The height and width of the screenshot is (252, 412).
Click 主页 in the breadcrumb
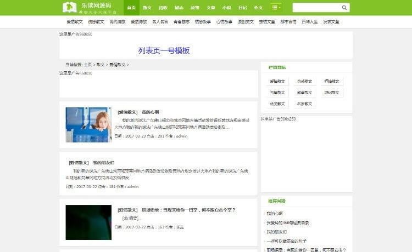pyautogui.click(x=88, y=65)
